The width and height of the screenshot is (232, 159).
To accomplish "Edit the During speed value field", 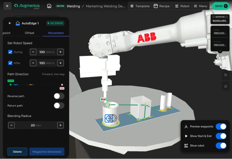I will [x=47, y=52].
